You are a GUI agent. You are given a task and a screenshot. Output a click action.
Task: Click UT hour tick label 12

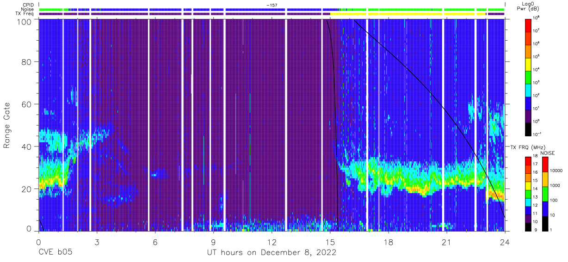point(272,242)
